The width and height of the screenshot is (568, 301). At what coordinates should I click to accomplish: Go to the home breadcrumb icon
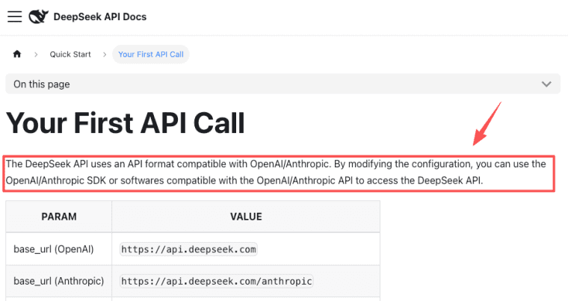17,55
